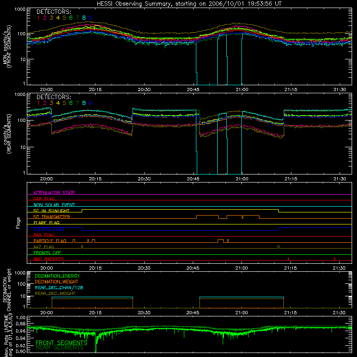Click the 0.98 livetime y-axis label

coord(21,324)
